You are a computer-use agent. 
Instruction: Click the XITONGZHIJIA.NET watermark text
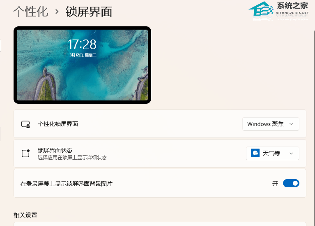tap(292, 13)
